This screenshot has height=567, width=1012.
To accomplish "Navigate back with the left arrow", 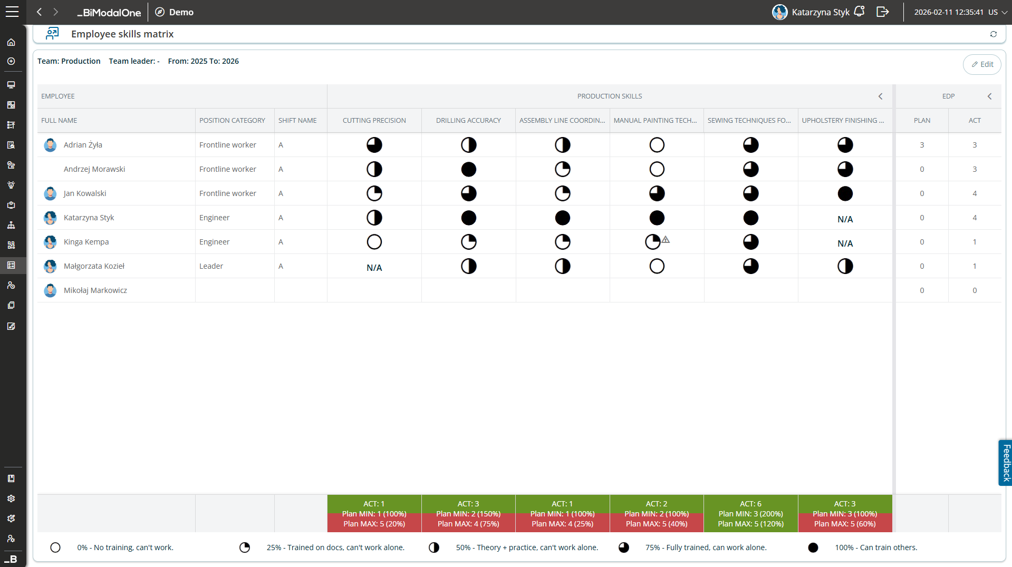I will [x=39, y=12].
